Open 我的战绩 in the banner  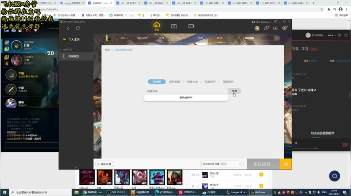pyautogui.click(x=142, y=38)
